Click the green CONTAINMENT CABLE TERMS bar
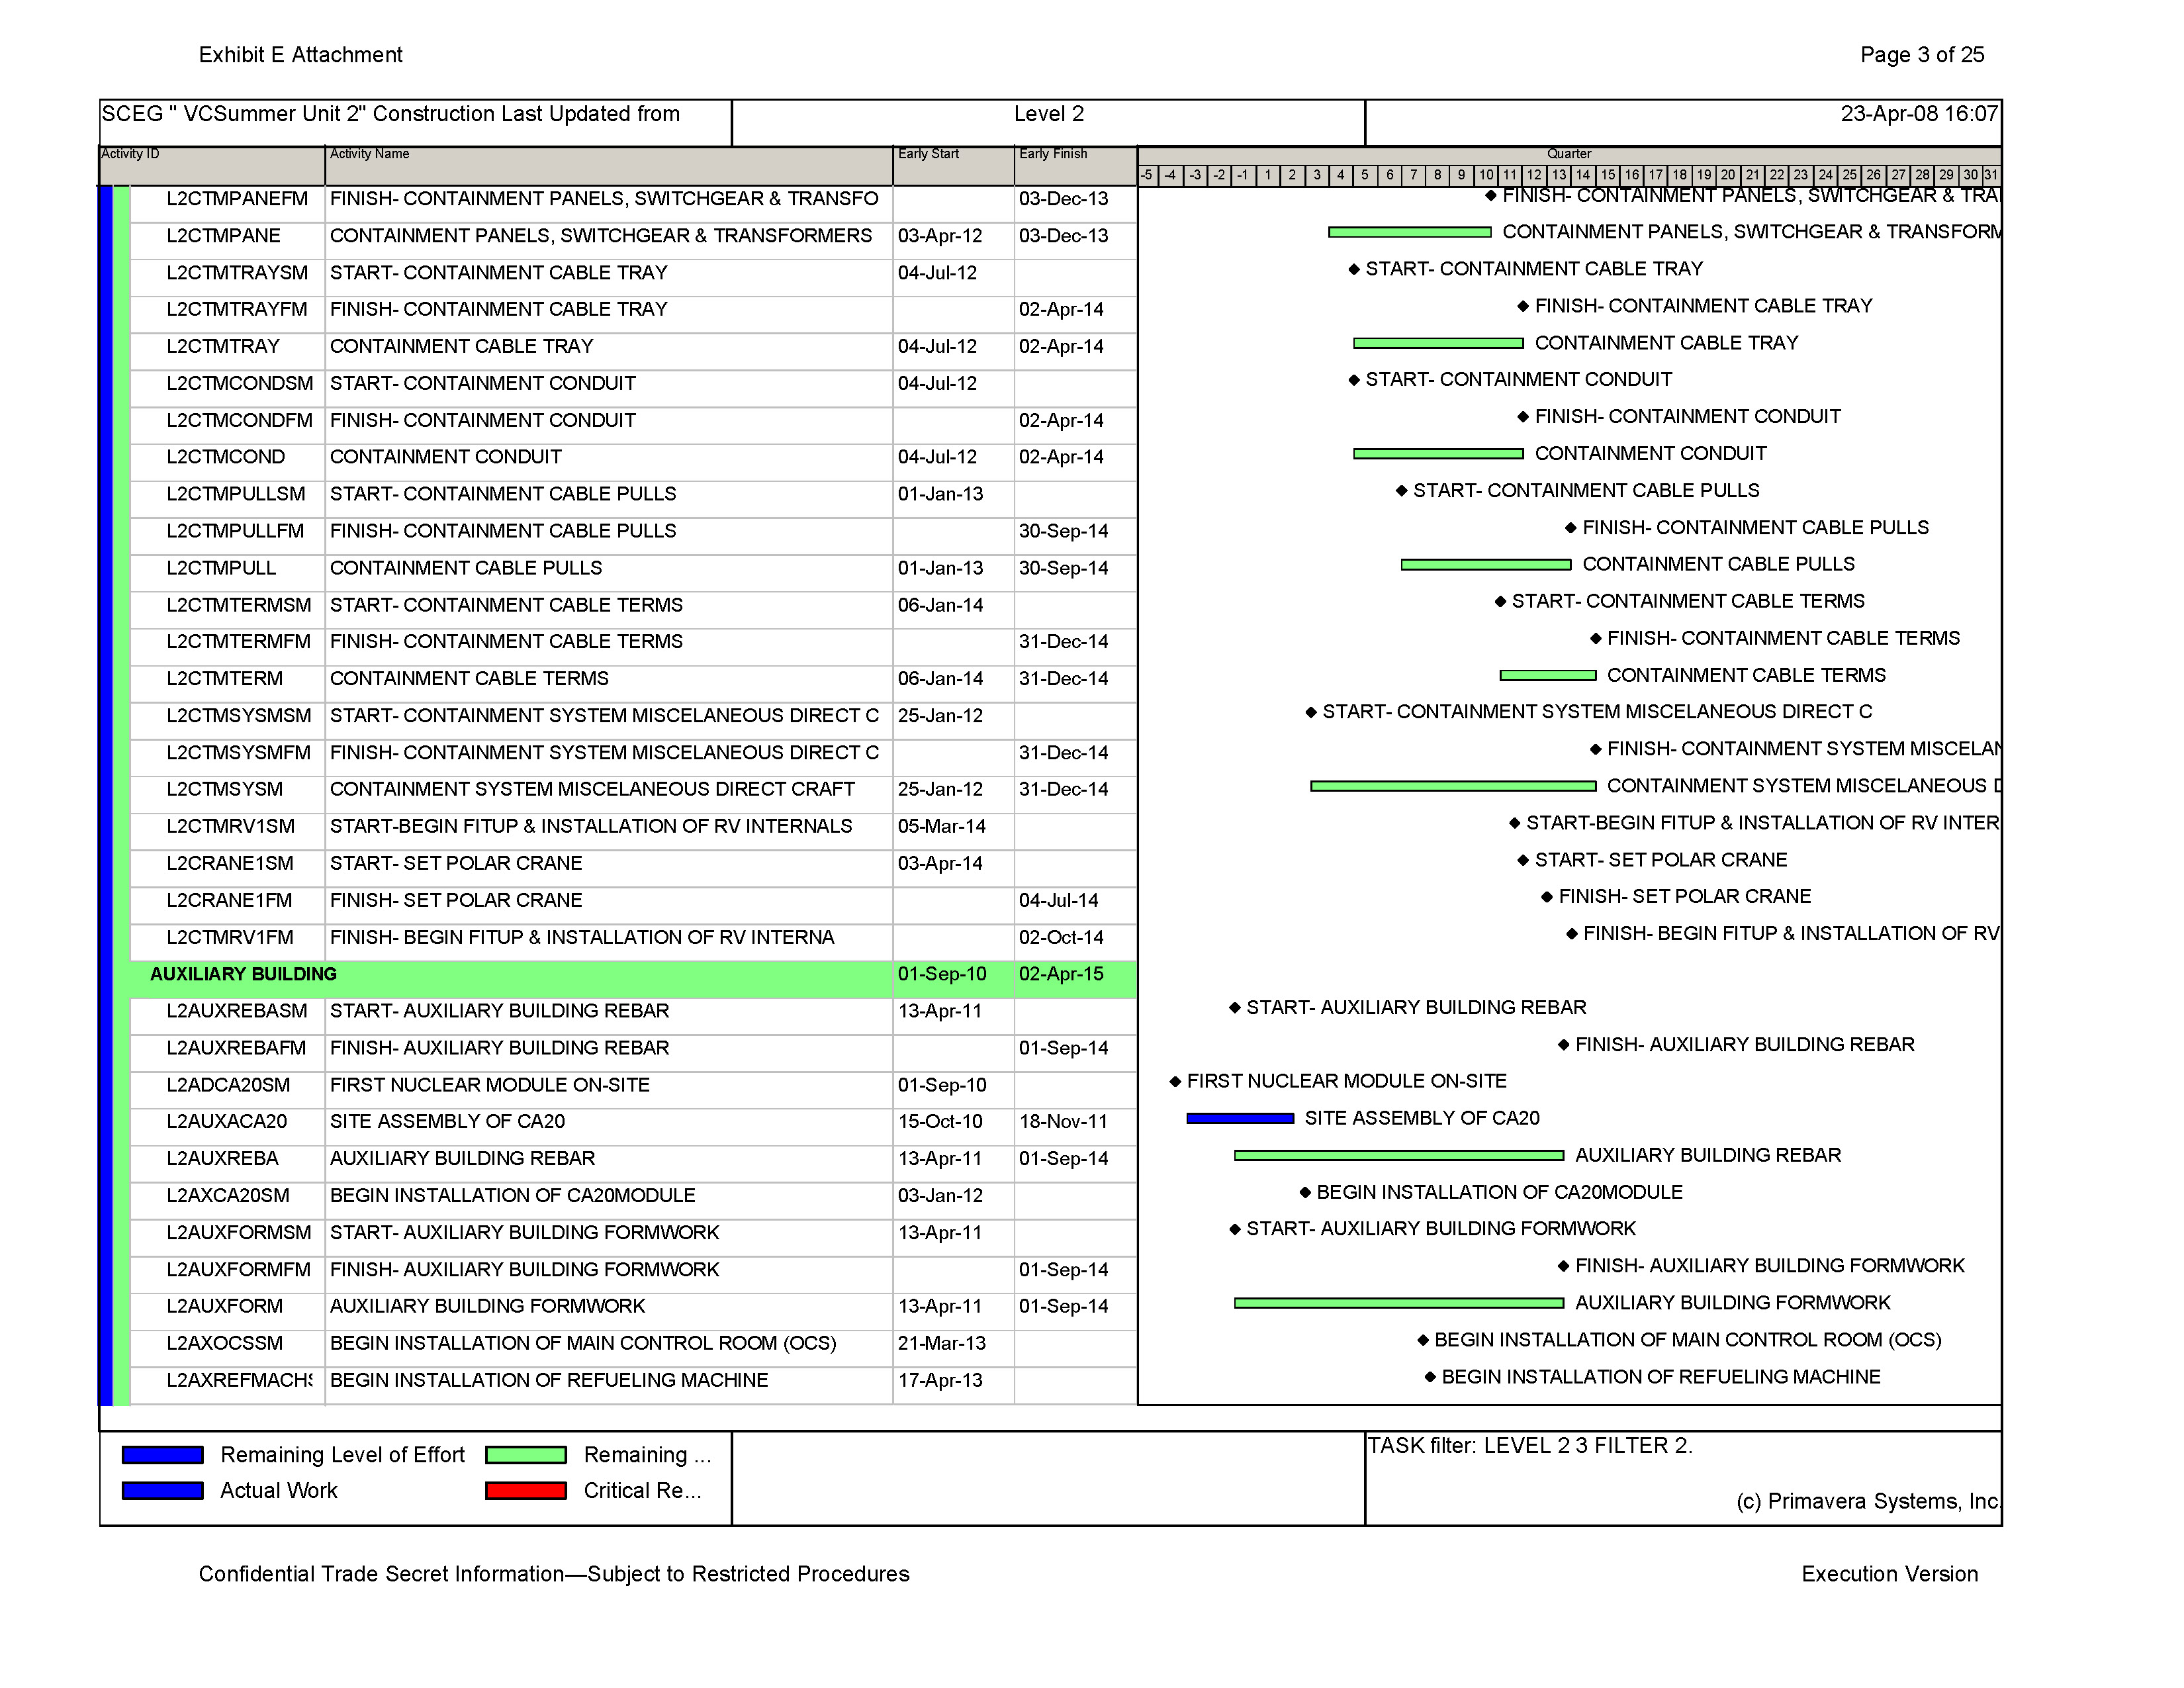The height and width of the screenshot is (1688, 2184). pyautogui.click(x=1548, y=676)
